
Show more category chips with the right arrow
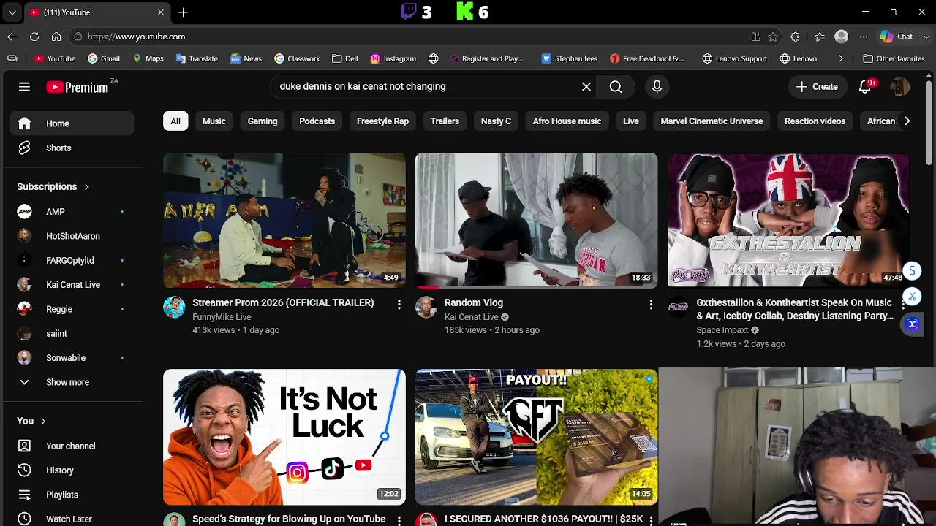pos(907,121)
